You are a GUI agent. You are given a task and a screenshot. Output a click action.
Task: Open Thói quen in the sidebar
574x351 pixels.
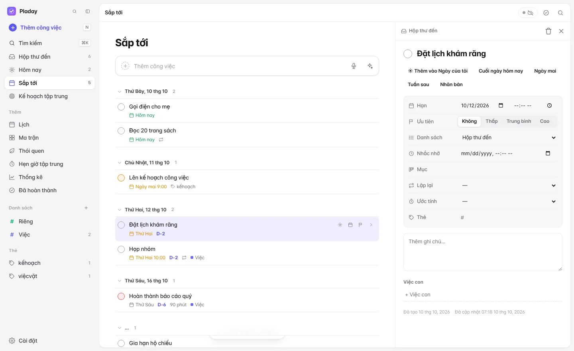50,151
